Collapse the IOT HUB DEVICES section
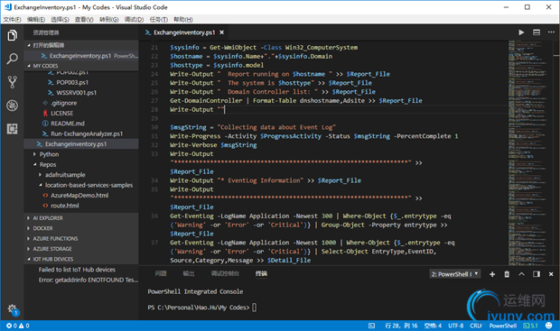This screenshot has width=560, height=331. click(81, 260)
